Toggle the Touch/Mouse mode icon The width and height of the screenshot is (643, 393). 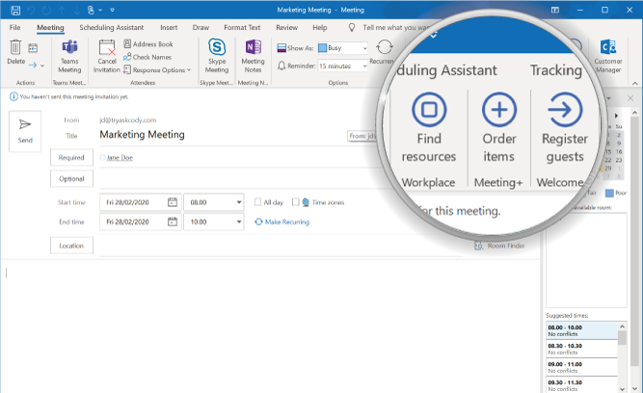pos(91,10)
